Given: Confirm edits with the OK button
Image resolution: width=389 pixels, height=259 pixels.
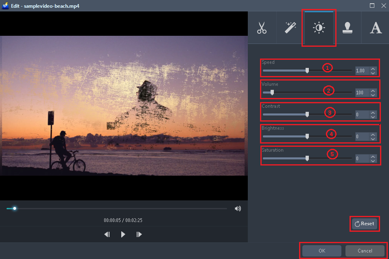Looking at the screenshot, I should pos(322,251).
